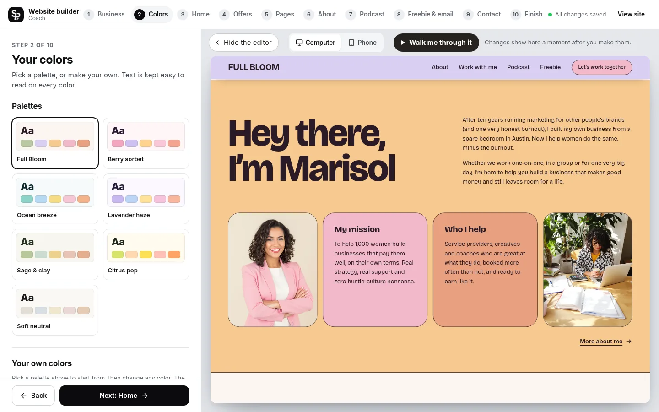The width and height of the screenshot is (659, 412).
Task: Click Let's work together in preview
Action: click(x=602, y=67)
